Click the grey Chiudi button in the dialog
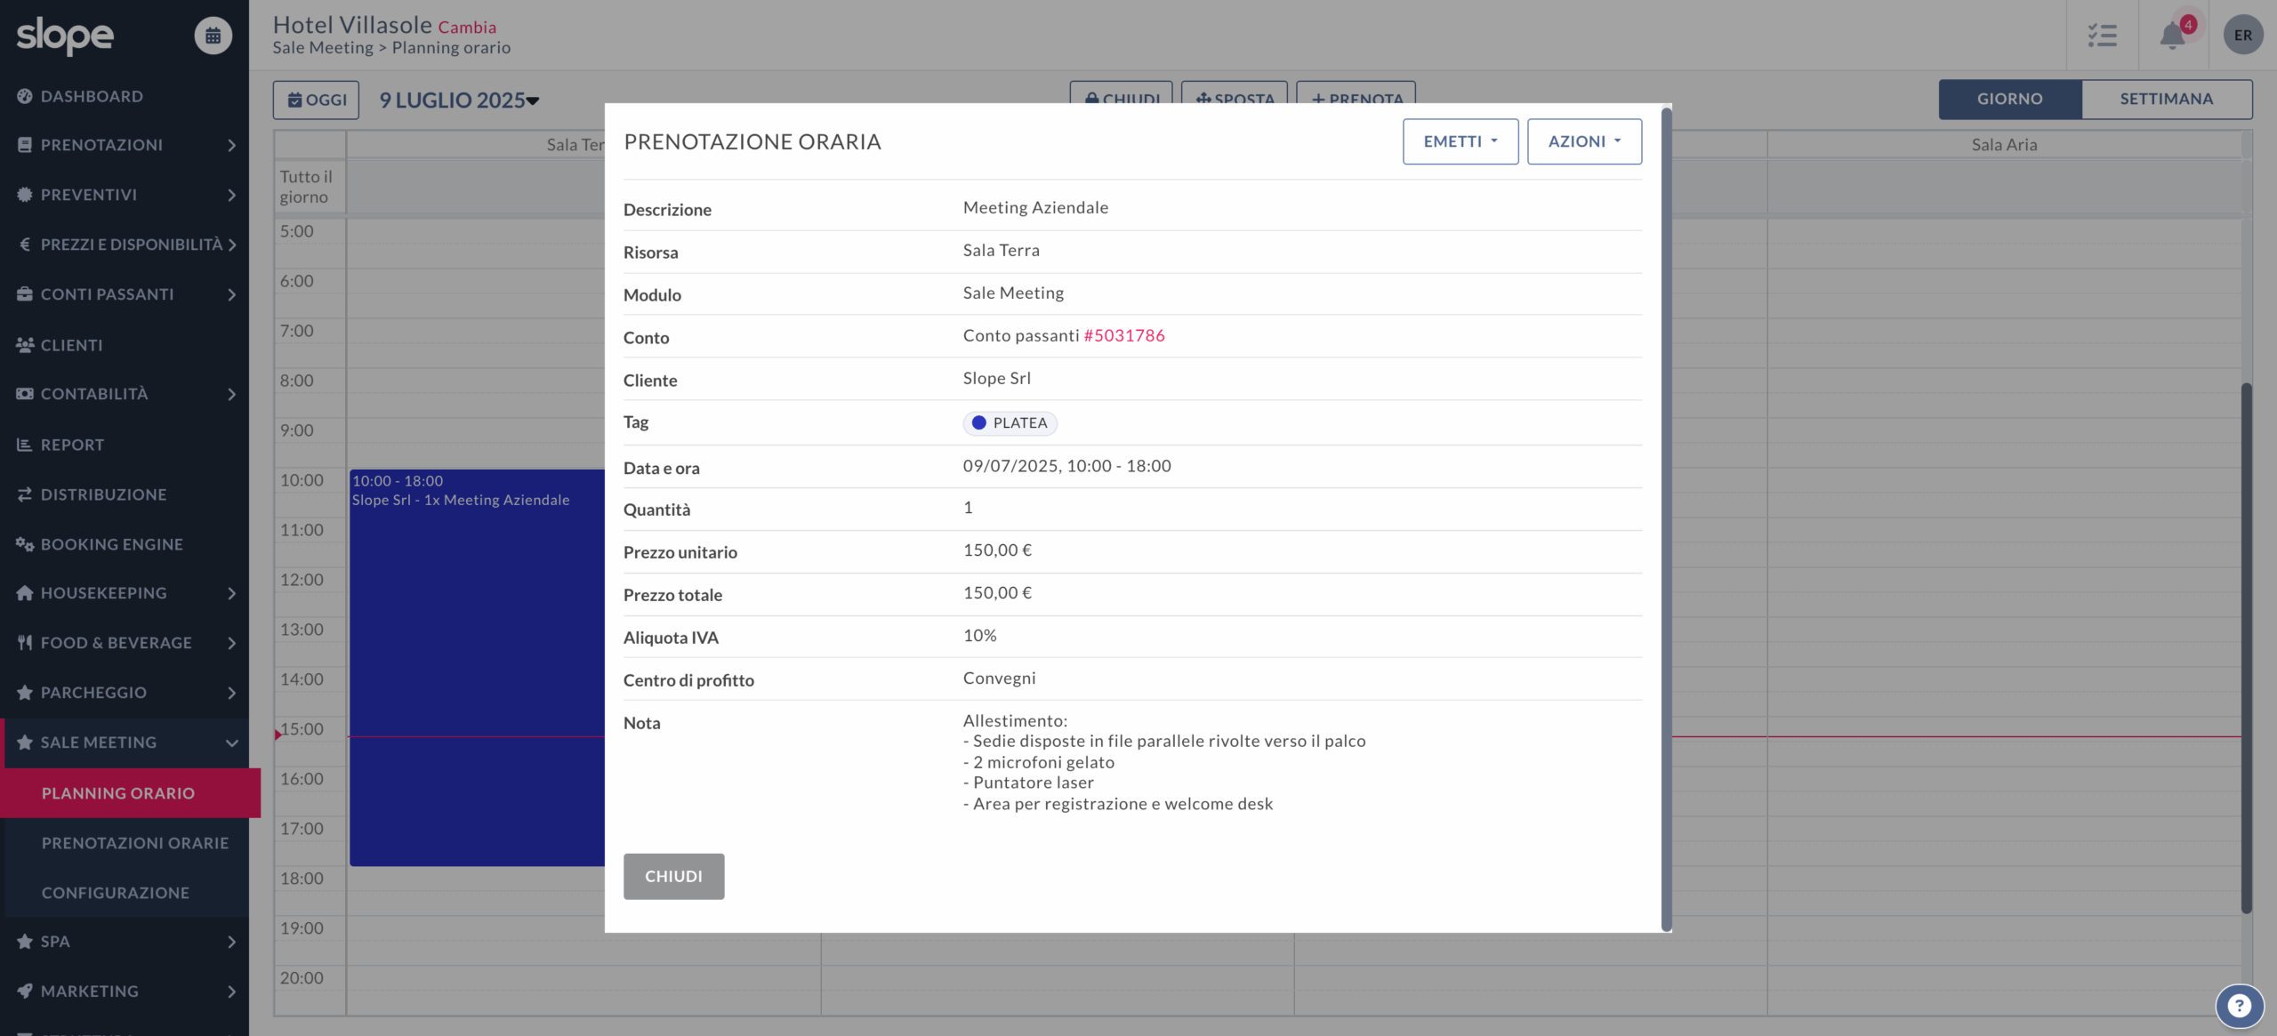Screen dimensions: 2277x1036 point(673,877)
